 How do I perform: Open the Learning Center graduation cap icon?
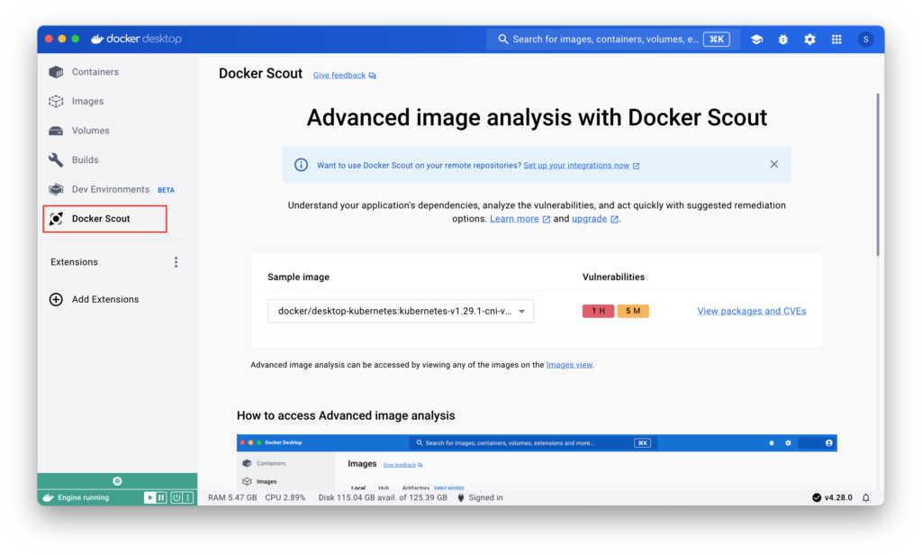756,40
